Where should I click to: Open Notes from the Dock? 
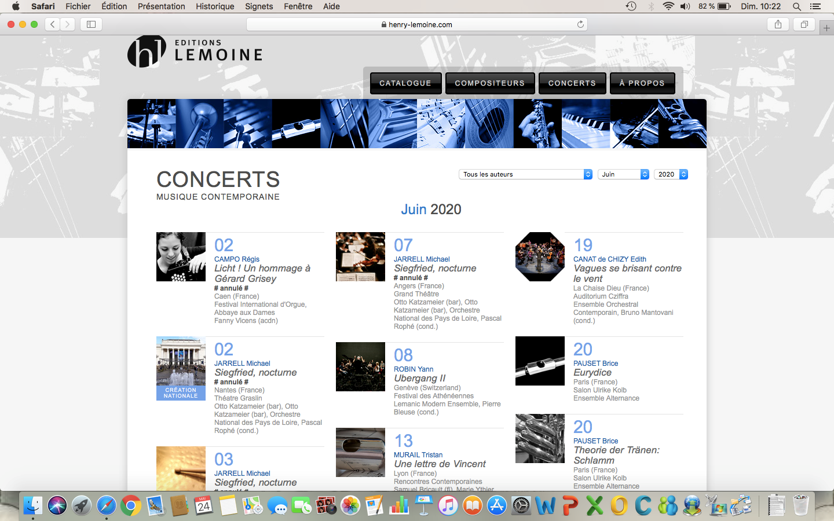(228, 506)
